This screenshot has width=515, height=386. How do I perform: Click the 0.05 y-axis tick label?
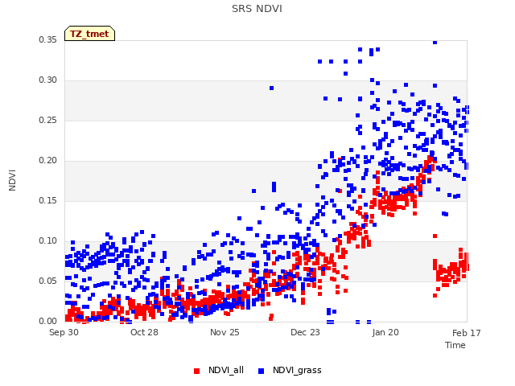click(x=48, y=281)
